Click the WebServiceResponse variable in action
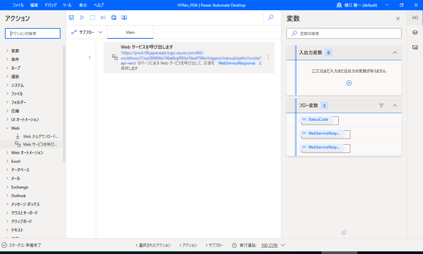This screenshot has height=254, width=423. click(237, 63)
